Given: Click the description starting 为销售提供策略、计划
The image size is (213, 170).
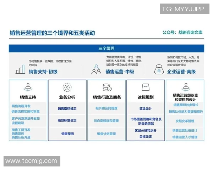Looking at the screenshot, I should coord(124,61).
